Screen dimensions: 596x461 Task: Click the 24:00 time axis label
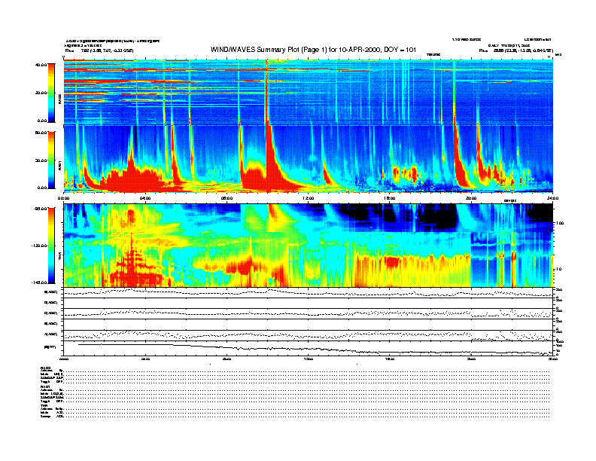point(552,198)
